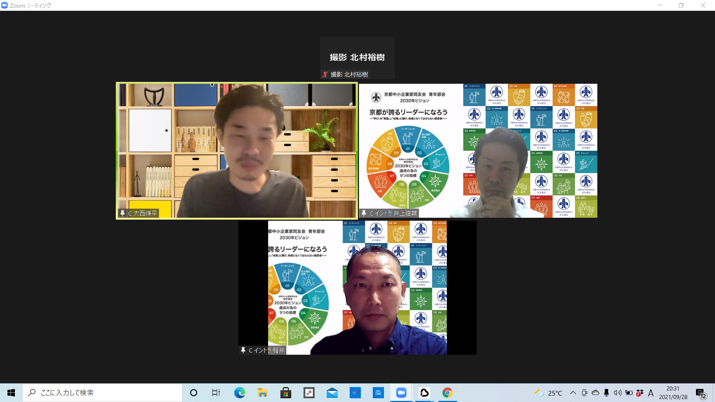
Task: Click the Cortana circle icon
Action: tap(193, 393)
